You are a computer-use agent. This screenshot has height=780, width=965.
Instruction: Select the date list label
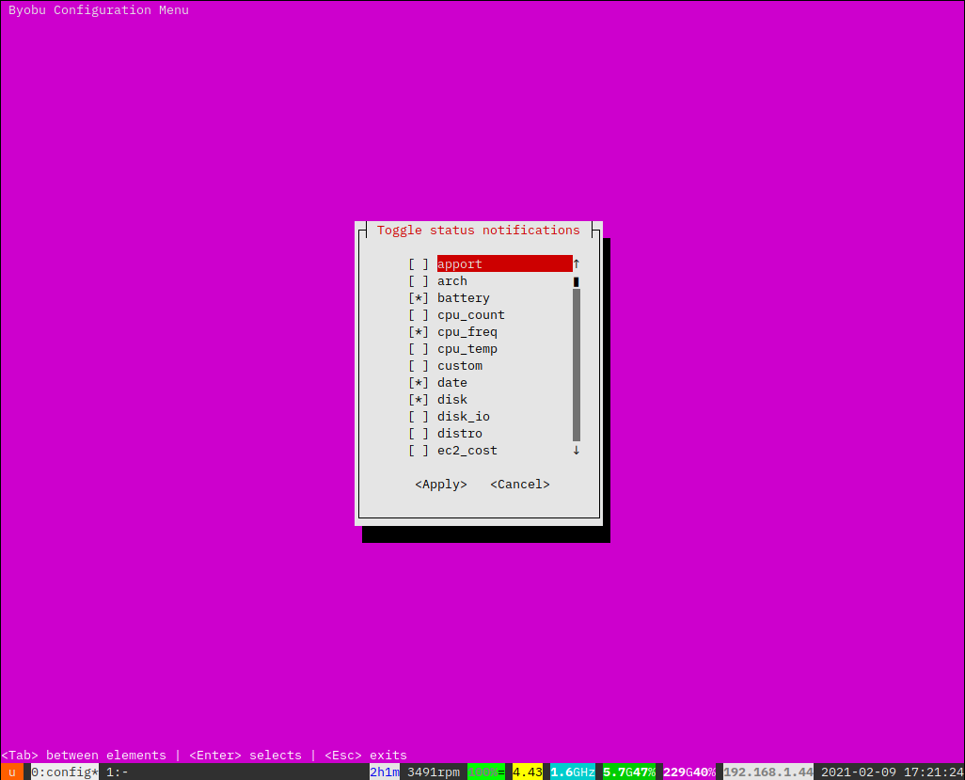click(452, 383)
